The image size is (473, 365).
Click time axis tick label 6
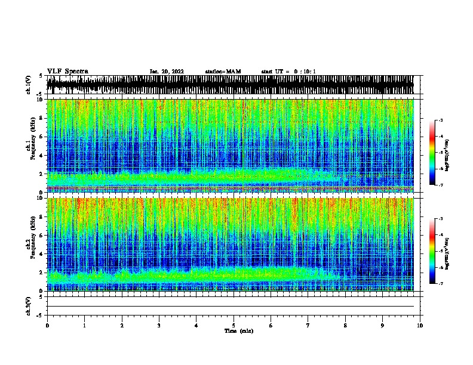(271, 326)
